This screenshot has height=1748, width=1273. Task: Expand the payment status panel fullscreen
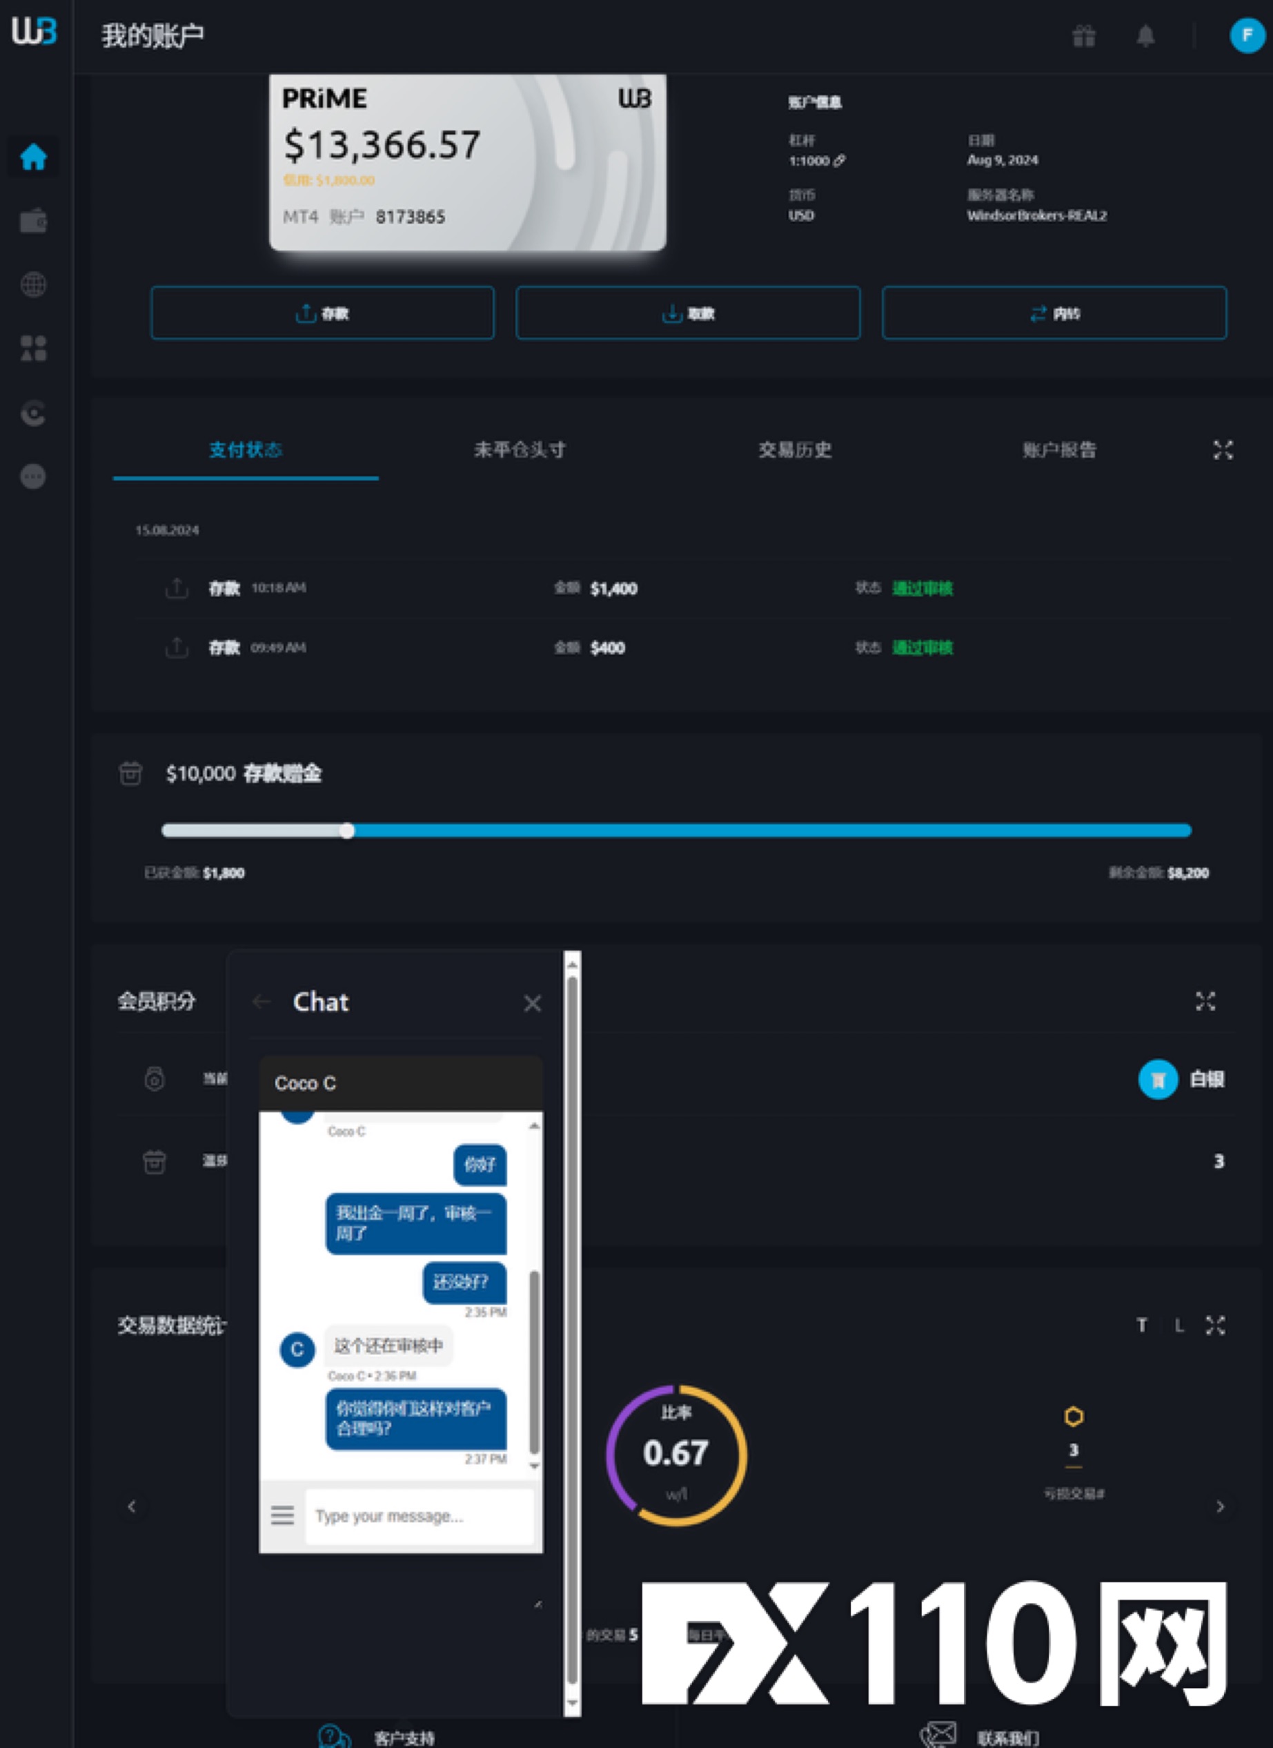tap(1222, 450)
